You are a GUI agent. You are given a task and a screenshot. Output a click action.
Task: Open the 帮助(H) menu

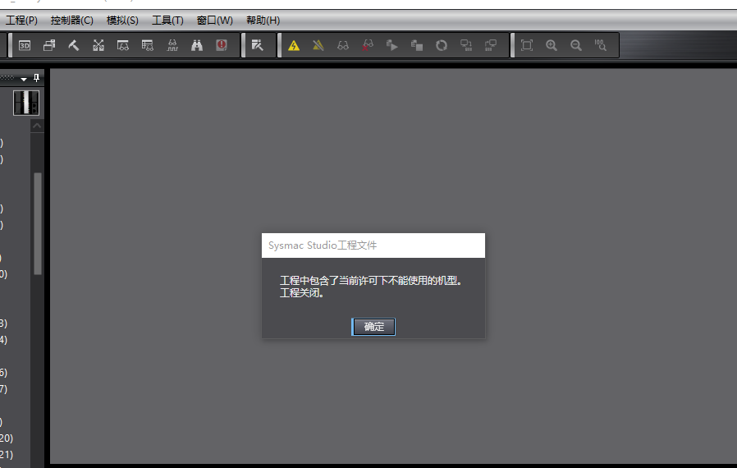click(x=263, y=20)
